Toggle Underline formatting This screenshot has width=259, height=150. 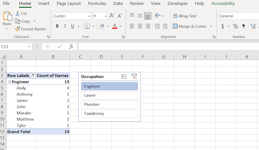[x=72, y=26]
